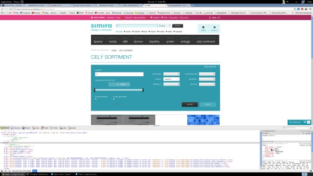Click the right handle of the price range slider
The width and height of the screenshot is (313, 176).
click(143, 90)
